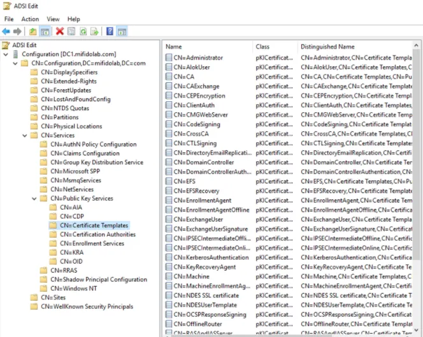Screen dimensions: 423x337
Task: Select CN=NTDS Quotas tree item
Action: [x=65, y=108]
